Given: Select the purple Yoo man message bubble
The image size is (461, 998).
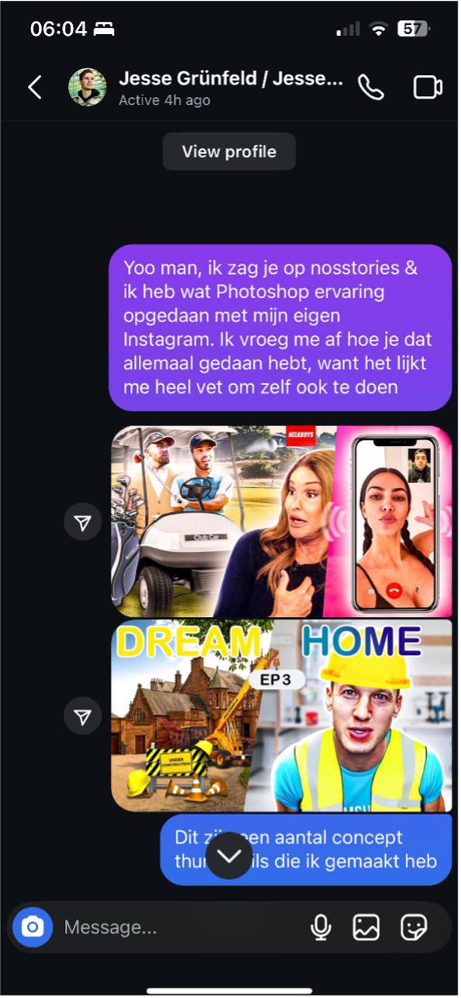Looking at the screenshot, I should click(280, 327).
